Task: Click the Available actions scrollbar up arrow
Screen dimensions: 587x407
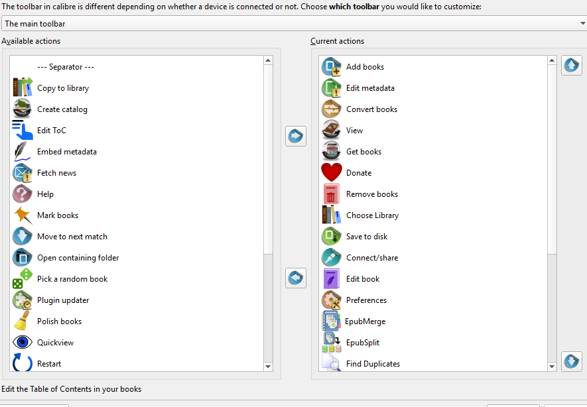Action: tap(268, 60)
